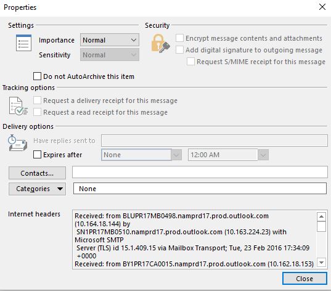Close the Properties dialog with X

pos(322,7)
